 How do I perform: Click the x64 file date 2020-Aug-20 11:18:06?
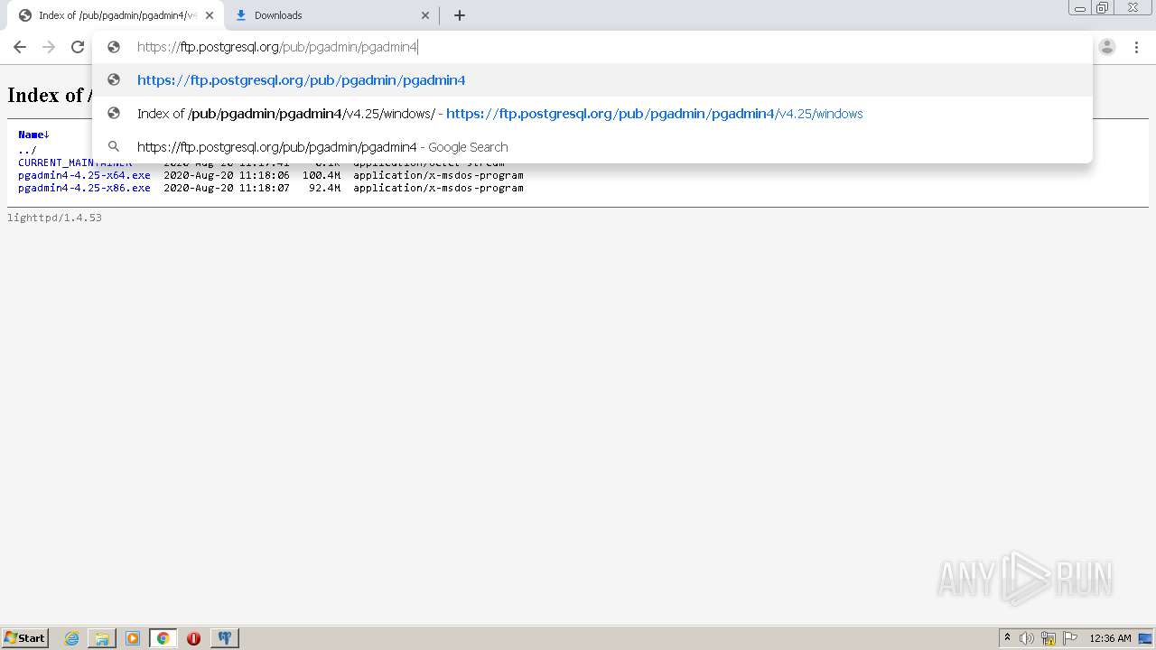point(227,175)
